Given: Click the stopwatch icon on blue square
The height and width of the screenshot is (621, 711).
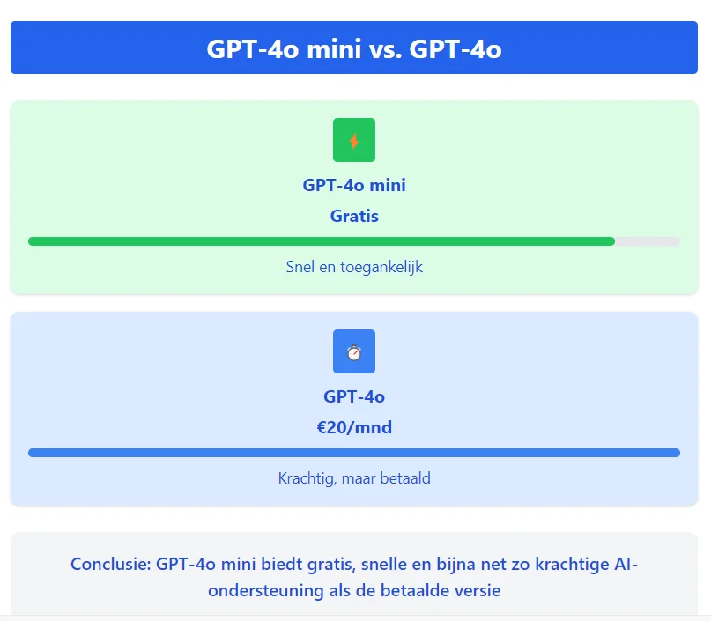Looking at the screenshot, I should (353, 351).
